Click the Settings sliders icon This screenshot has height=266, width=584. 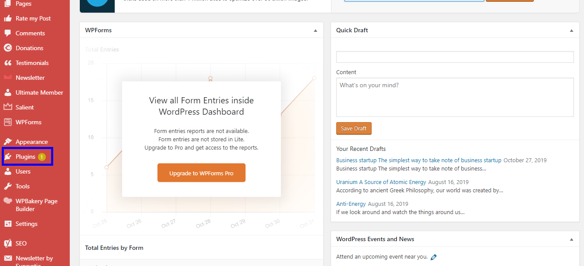tap(8, 224)
